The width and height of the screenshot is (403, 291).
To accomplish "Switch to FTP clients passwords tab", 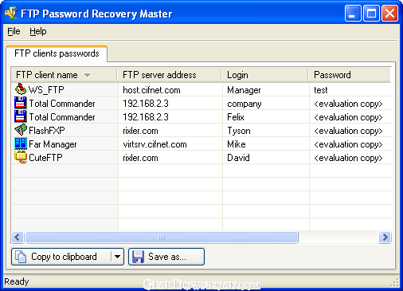I will pos(57,53).
